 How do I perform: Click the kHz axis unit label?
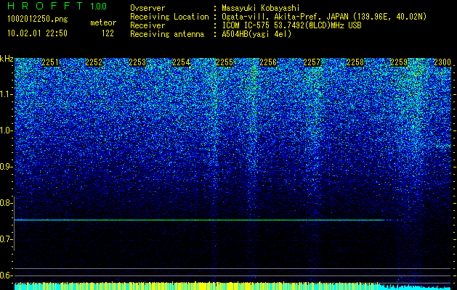click(x=7, y=59)
